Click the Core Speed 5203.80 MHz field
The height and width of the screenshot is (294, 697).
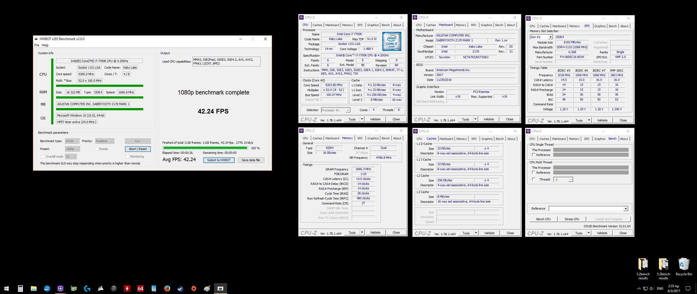tap(334, 85)
